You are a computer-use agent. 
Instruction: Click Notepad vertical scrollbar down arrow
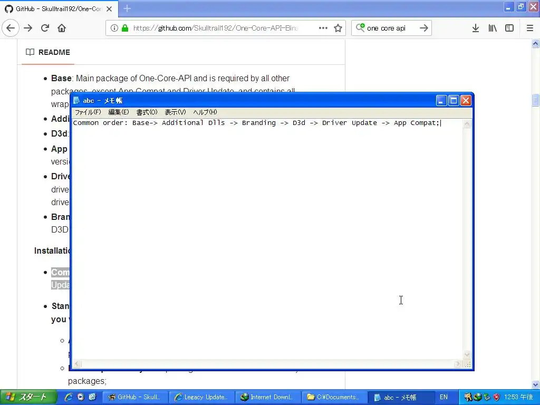(x=467, y=354)
